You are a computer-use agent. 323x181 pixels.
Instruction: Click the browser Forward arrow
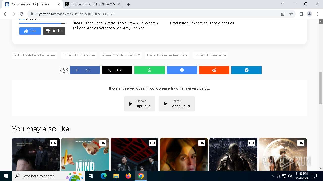coord(14,14)
